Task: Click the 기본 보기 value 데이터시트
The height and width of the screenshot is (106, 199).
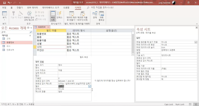Action: tap(179, 55)
